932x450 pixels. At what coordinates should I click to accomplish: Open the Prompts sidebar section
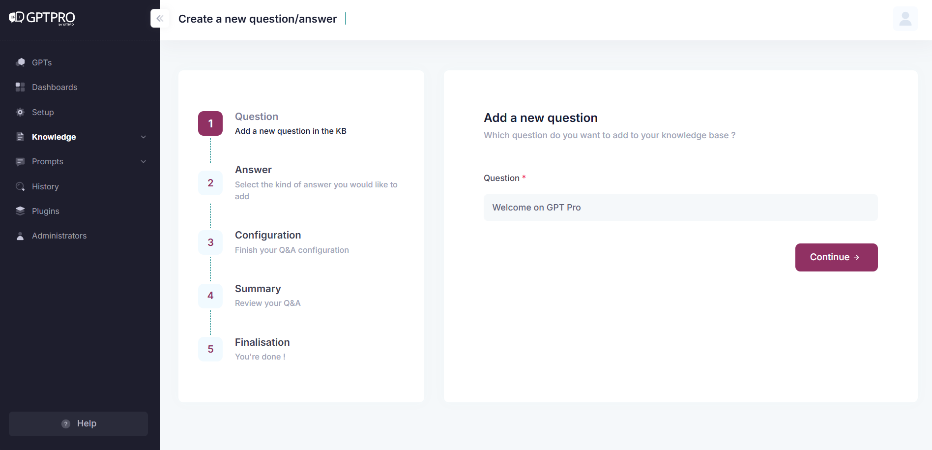48,161
